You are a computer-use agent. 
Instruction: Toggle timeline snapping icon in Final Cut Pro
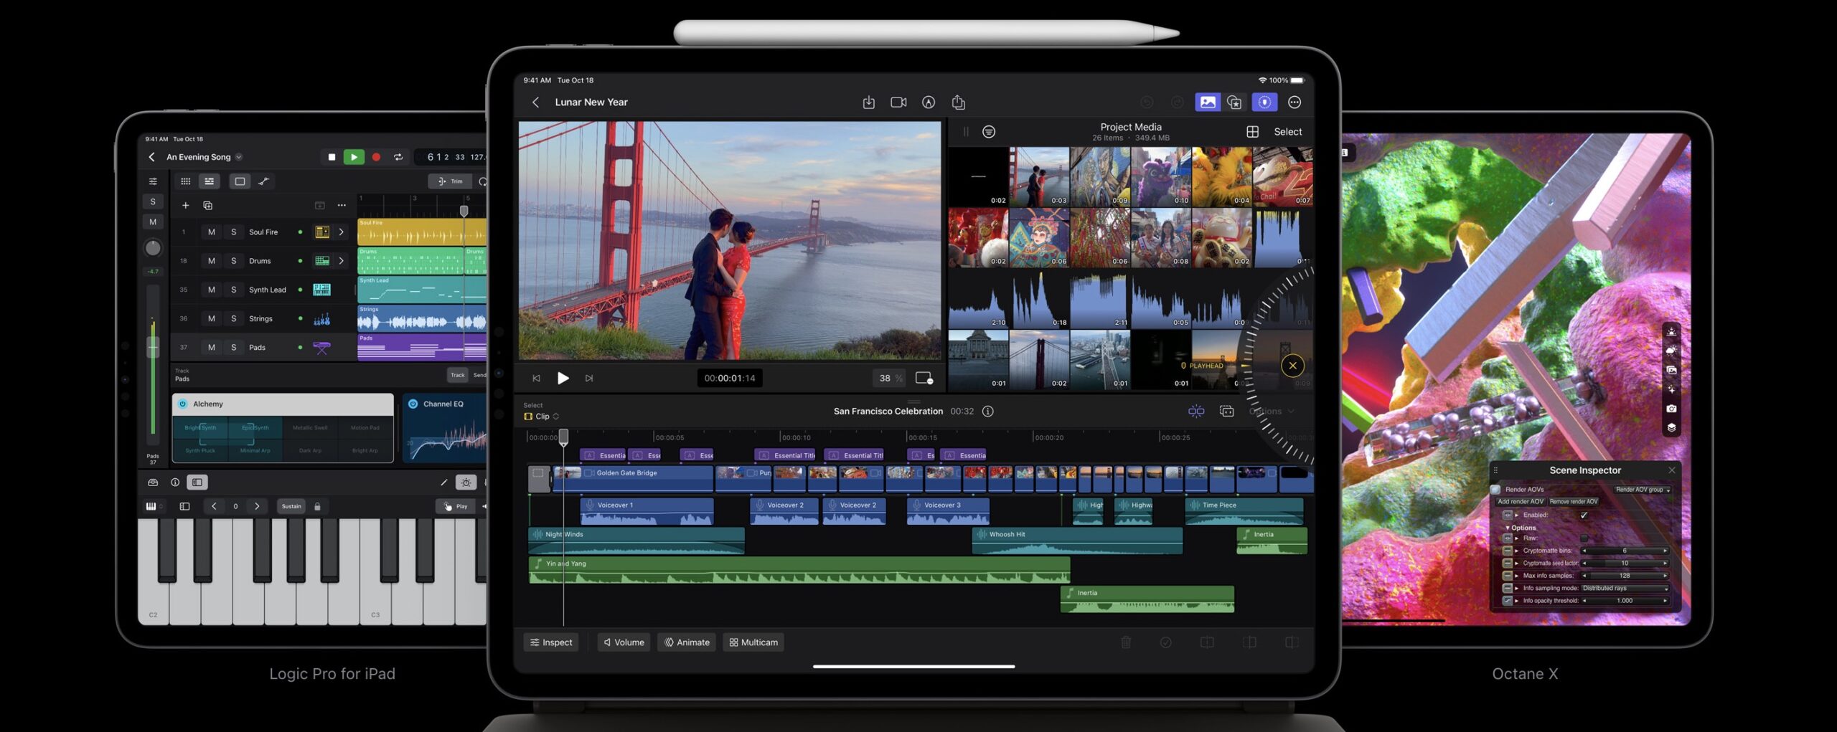click(x=1196, y=412)
